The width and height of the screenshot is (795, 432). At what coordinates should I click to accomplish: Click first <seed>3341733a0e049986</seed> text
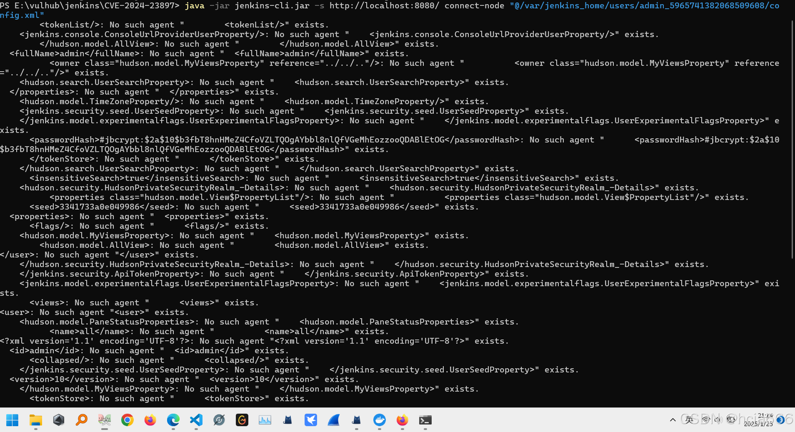102,207
